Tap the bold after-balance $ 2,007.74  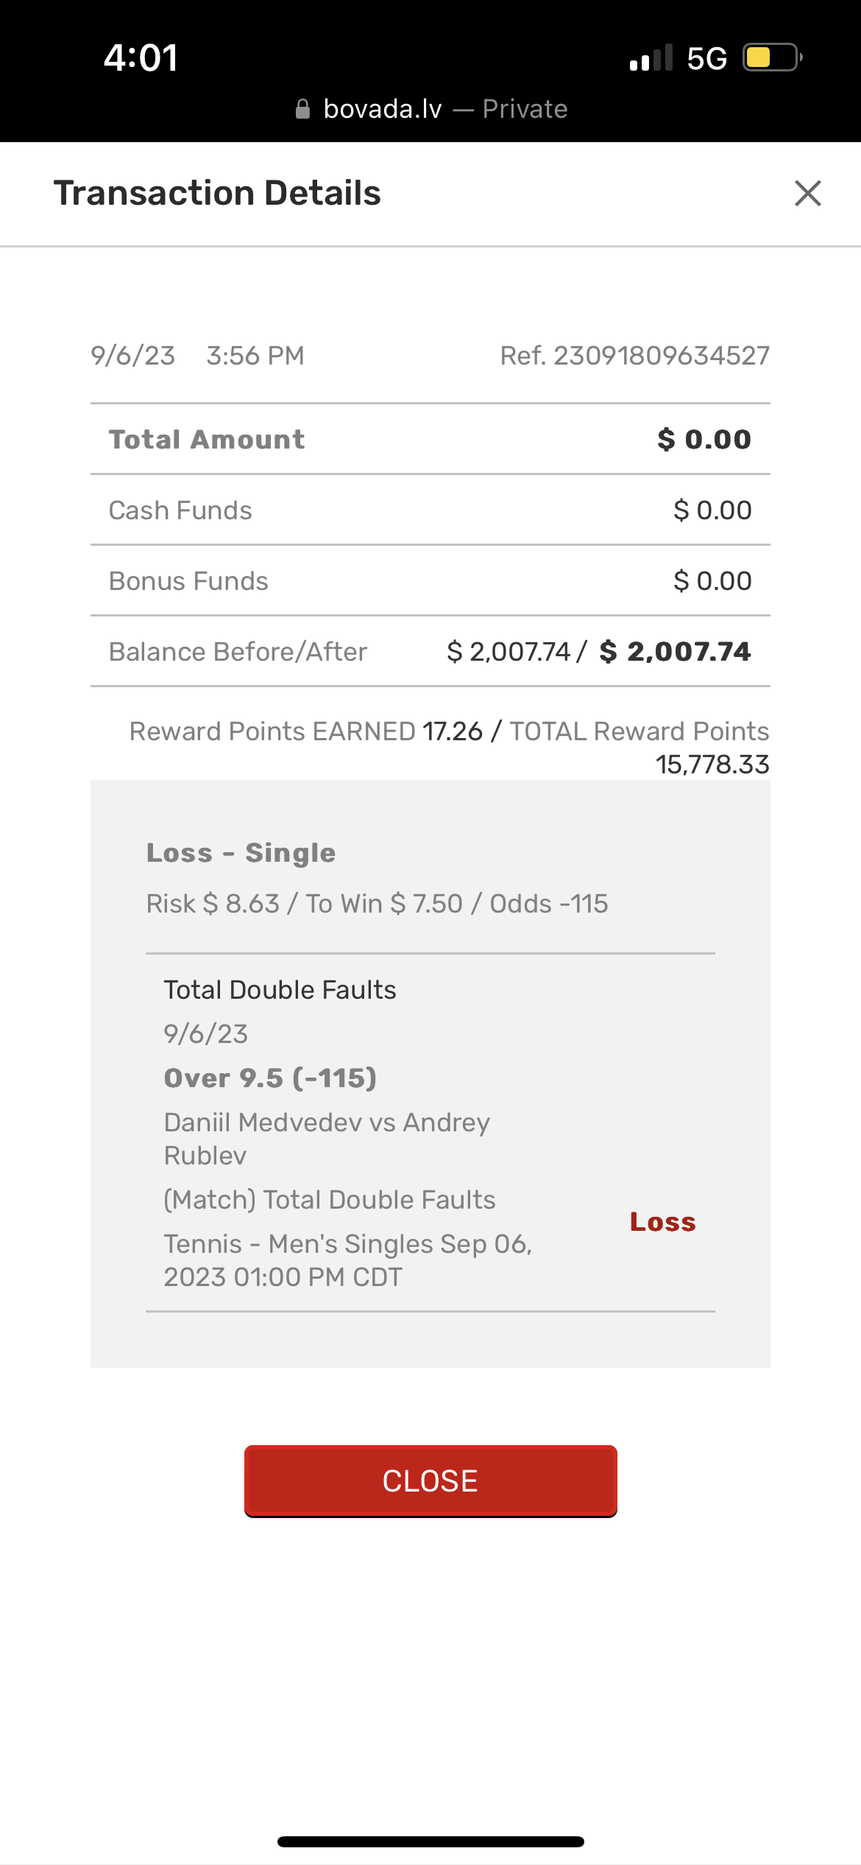click(x=675, y=652)
